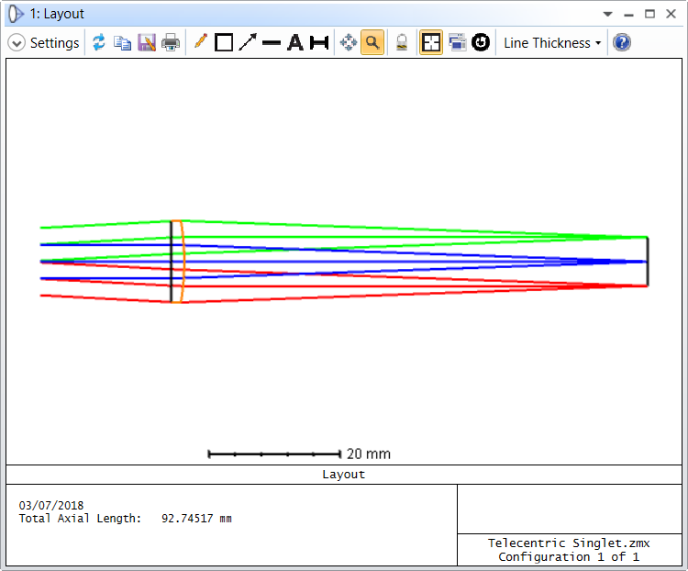Activate the pan move arrows tool
688x571 pixels.
point(349,42)
